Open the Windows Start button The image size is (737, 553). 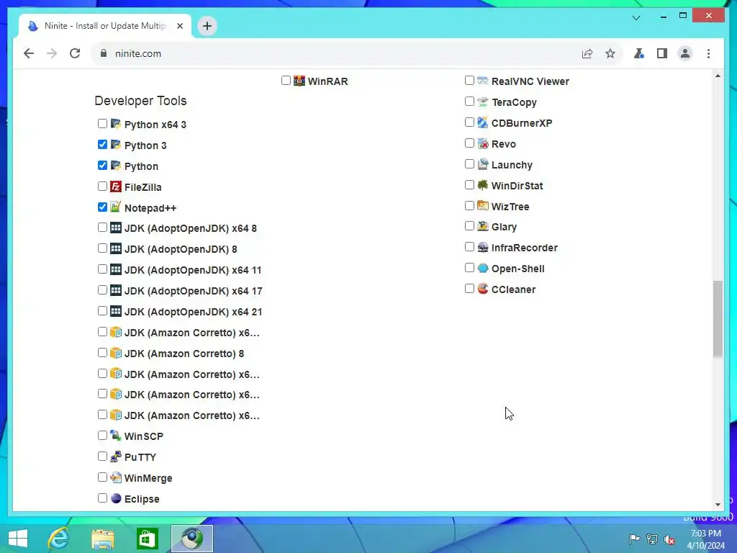tap(18, 539)
